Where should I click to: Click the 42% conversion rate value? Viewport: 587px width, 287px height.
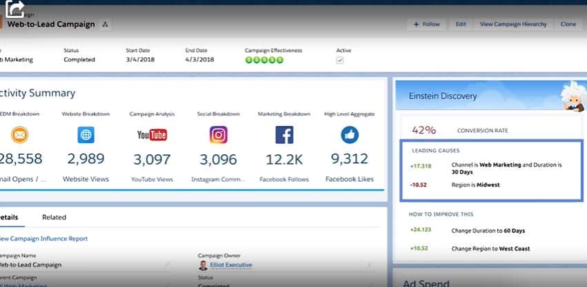pos(424,130)
